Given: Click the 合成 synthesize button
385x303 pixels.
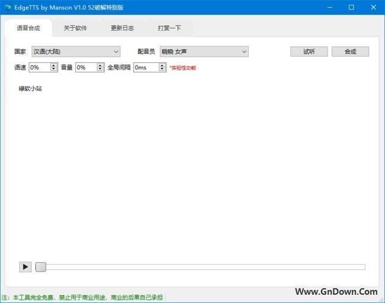Looking at the screenshot, I should pos(350,51).
